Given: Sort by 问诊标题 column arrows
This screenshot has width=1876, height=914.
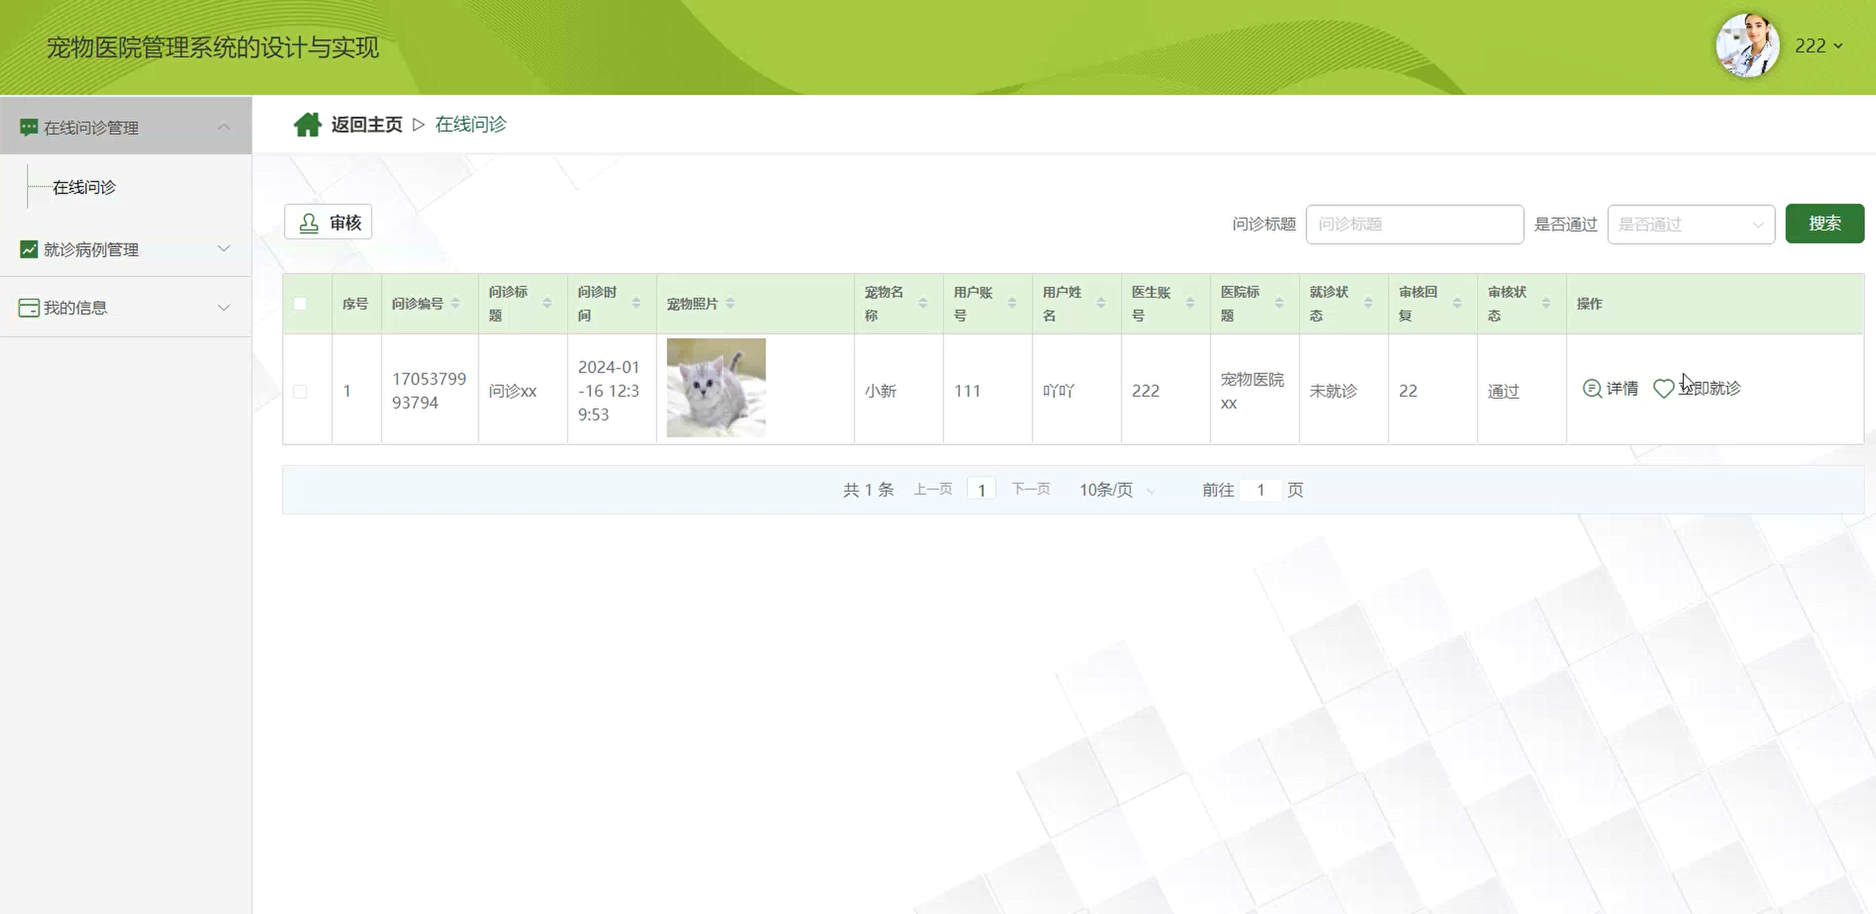Looking at the screenshot, I should pos(547,303).
